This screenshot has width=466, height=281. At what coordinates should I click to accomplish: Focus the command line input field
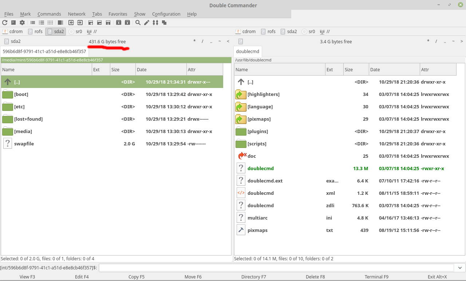pyautogui.click(x=277, y=268)
